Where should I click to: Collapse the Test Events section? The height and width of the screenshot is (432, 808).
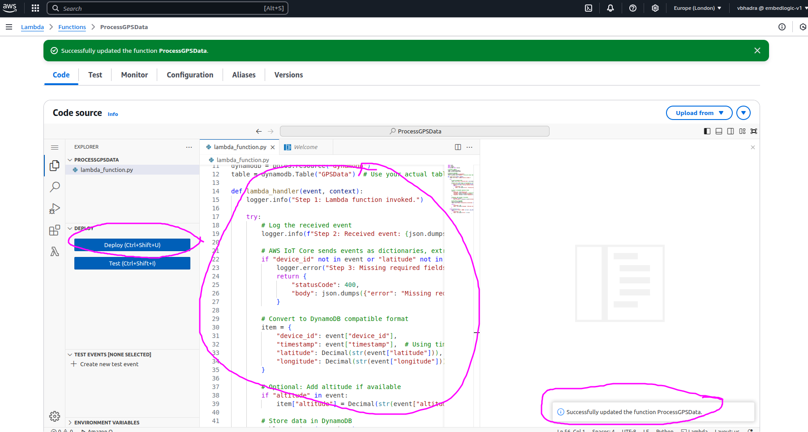pos(112,355)
